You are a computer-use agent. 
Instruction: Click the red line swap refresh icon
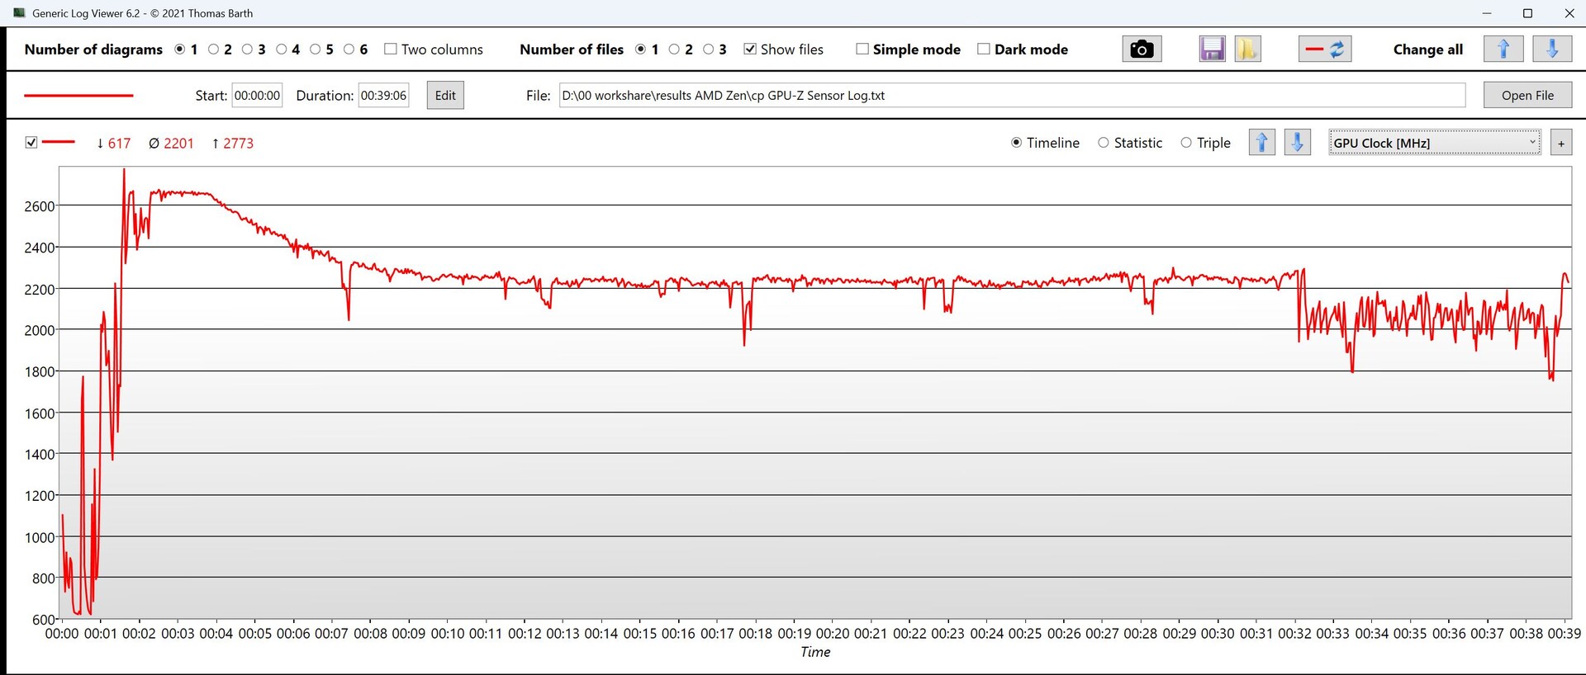tap(1325, 50)
